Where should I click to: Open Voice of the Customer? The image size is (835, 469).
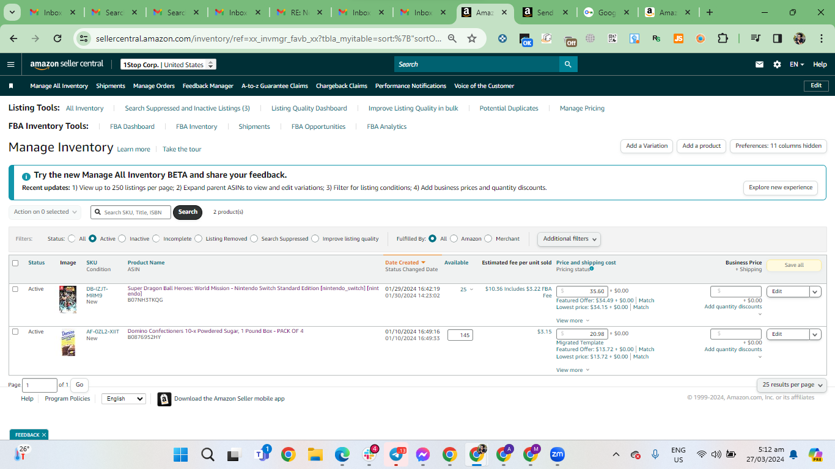(x=484, y=86)
